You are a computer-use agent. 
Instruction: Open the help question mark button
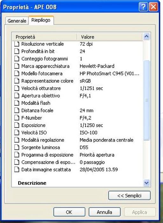pos(143,7)
